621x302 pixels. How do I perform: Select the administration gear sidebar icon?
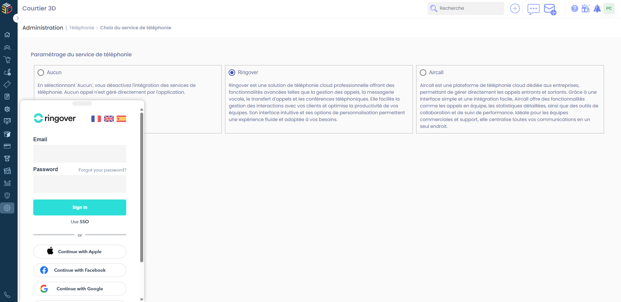click(7, 208)
